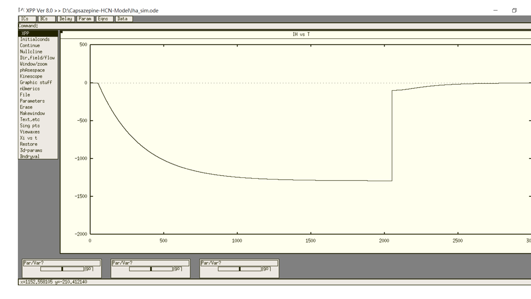The width and height of the screenshot is (531, 299).
Task: Choose Dir.field/flow menu entry
Action: pyautogui.click(x=38, y=58)
